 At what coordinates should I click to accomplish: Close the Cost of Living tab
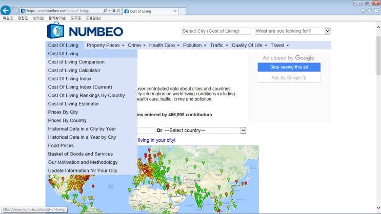click(175, 11)
